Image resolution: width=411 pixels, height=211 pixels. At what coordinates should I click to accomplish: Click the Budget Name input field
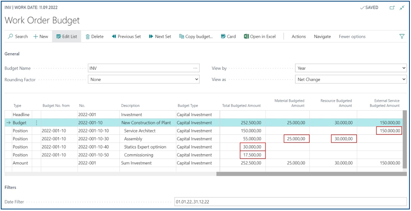(x=144, y=68)
